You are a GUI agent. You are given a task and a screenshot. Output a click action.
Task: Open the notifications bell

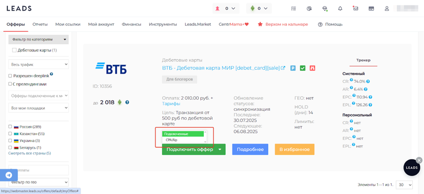click(340, 9)
